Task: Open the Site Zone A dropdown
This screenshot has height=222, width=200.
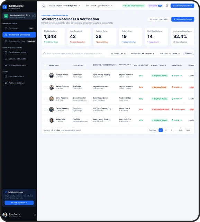Action: click(x=99, y=6)
